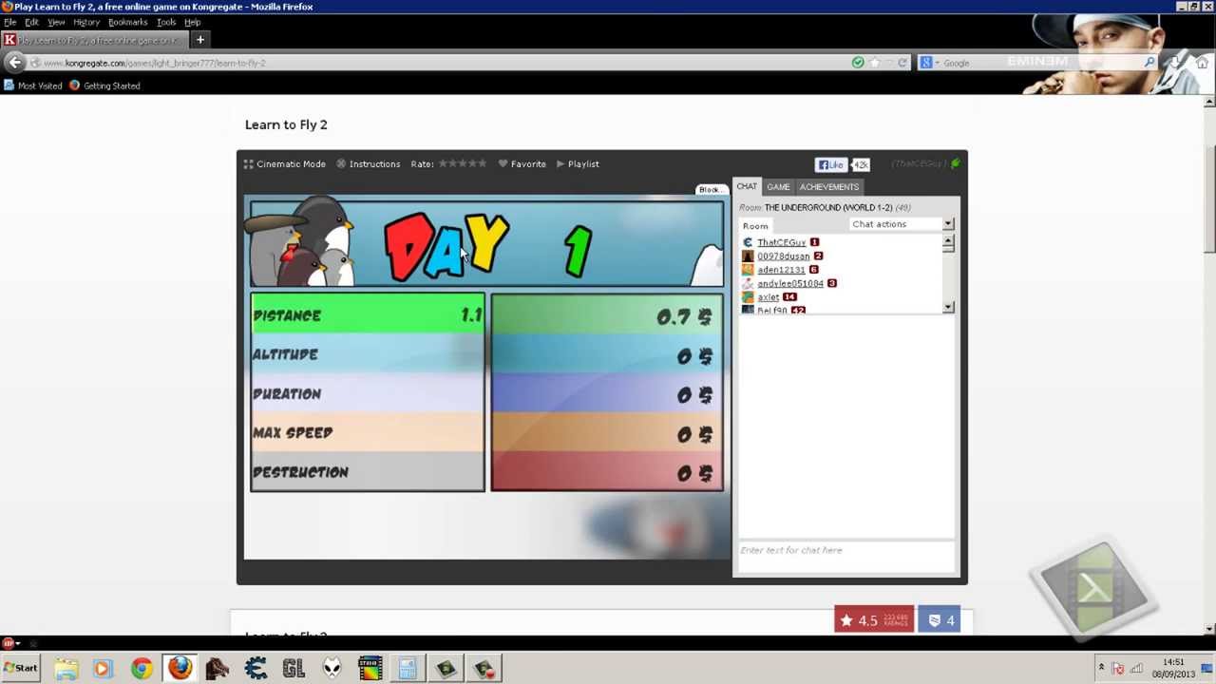Screen dimensions: 1216x684
Task: Open the Help menu
Action: [193, 22]
